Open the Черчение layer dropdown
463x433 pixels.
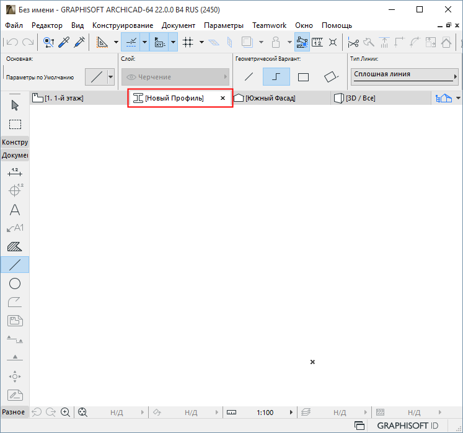(x=175, y=77)
